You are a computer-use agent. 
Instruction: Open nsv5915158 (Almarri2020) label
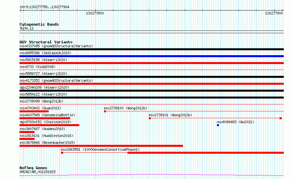point(43,60)
